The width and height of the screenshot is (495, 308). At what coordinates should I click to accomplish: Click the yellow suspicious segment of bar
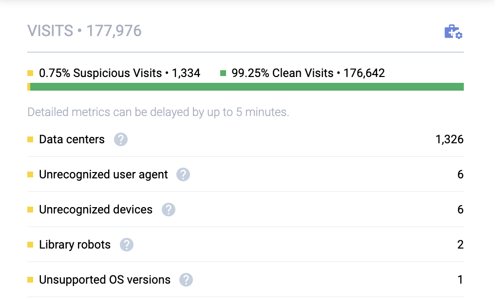tap(29, 87)
